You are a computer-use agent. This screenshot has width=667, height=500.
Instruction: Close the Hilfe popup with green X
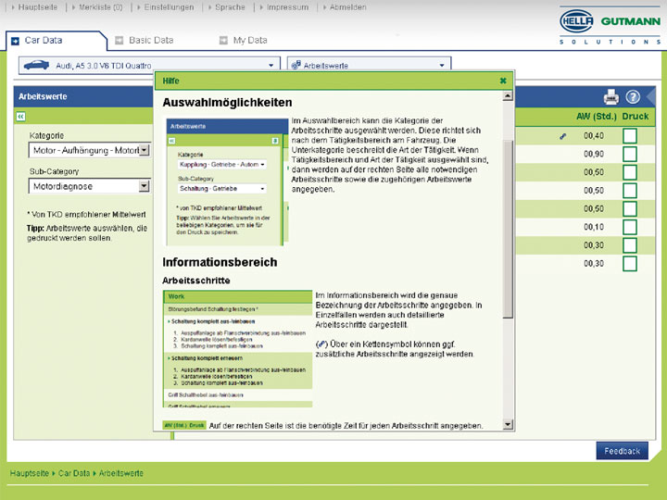click(503, 81)
